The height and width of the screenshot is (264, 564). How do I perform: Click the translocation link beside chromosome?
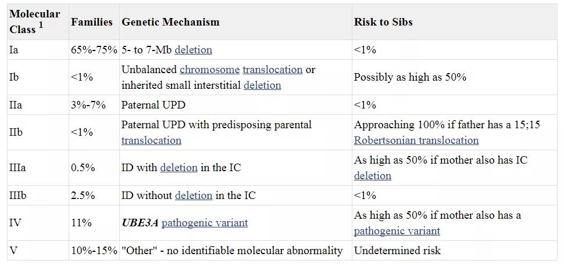coord(272,70)
